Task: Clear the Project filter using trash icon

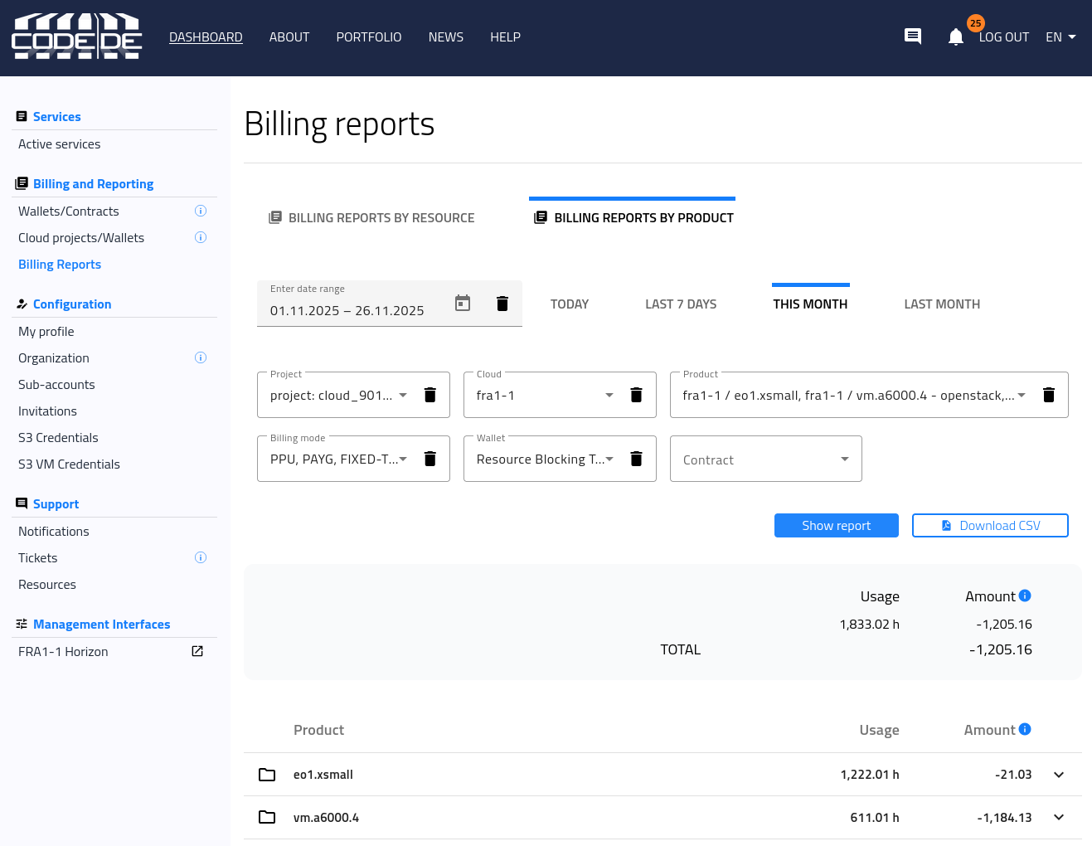Action: (430, 395)
